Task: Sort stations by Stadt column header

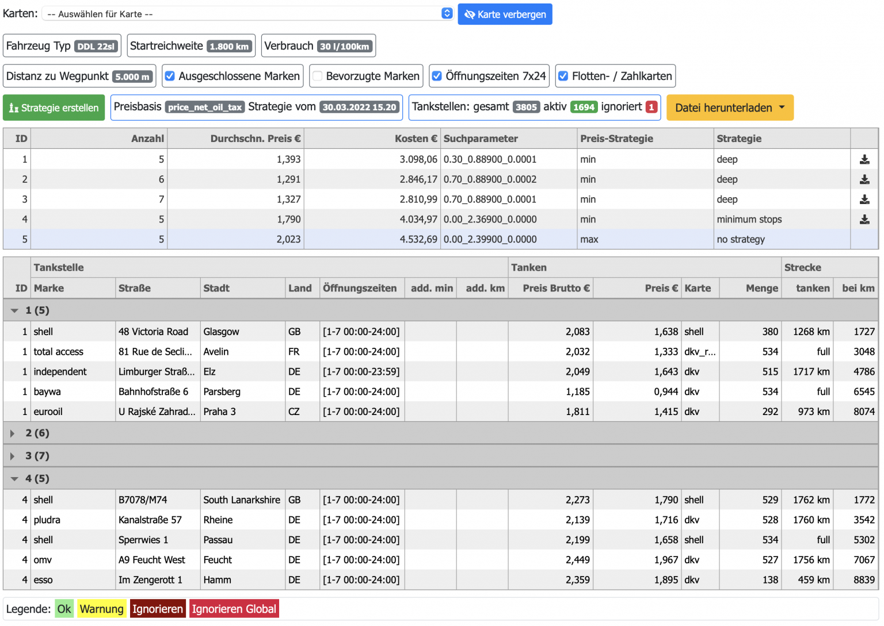Action: pos(243,289)
